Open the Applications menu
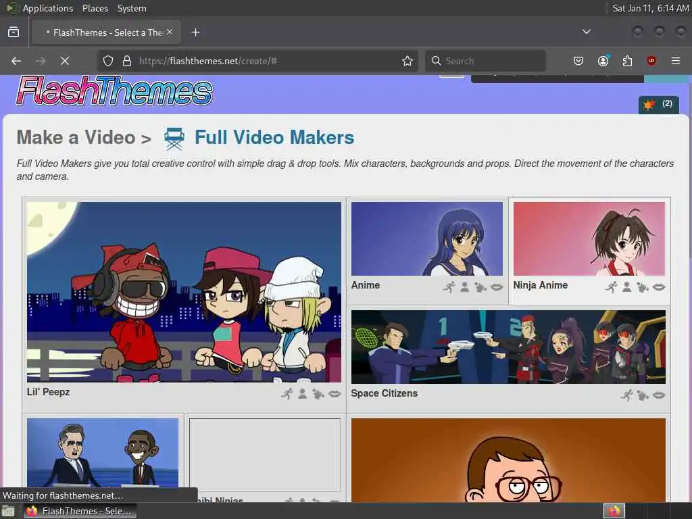 point(48,8)
